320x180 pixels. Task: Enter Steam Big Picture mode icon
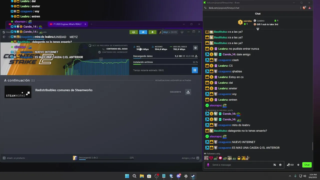tap(182, 32)
